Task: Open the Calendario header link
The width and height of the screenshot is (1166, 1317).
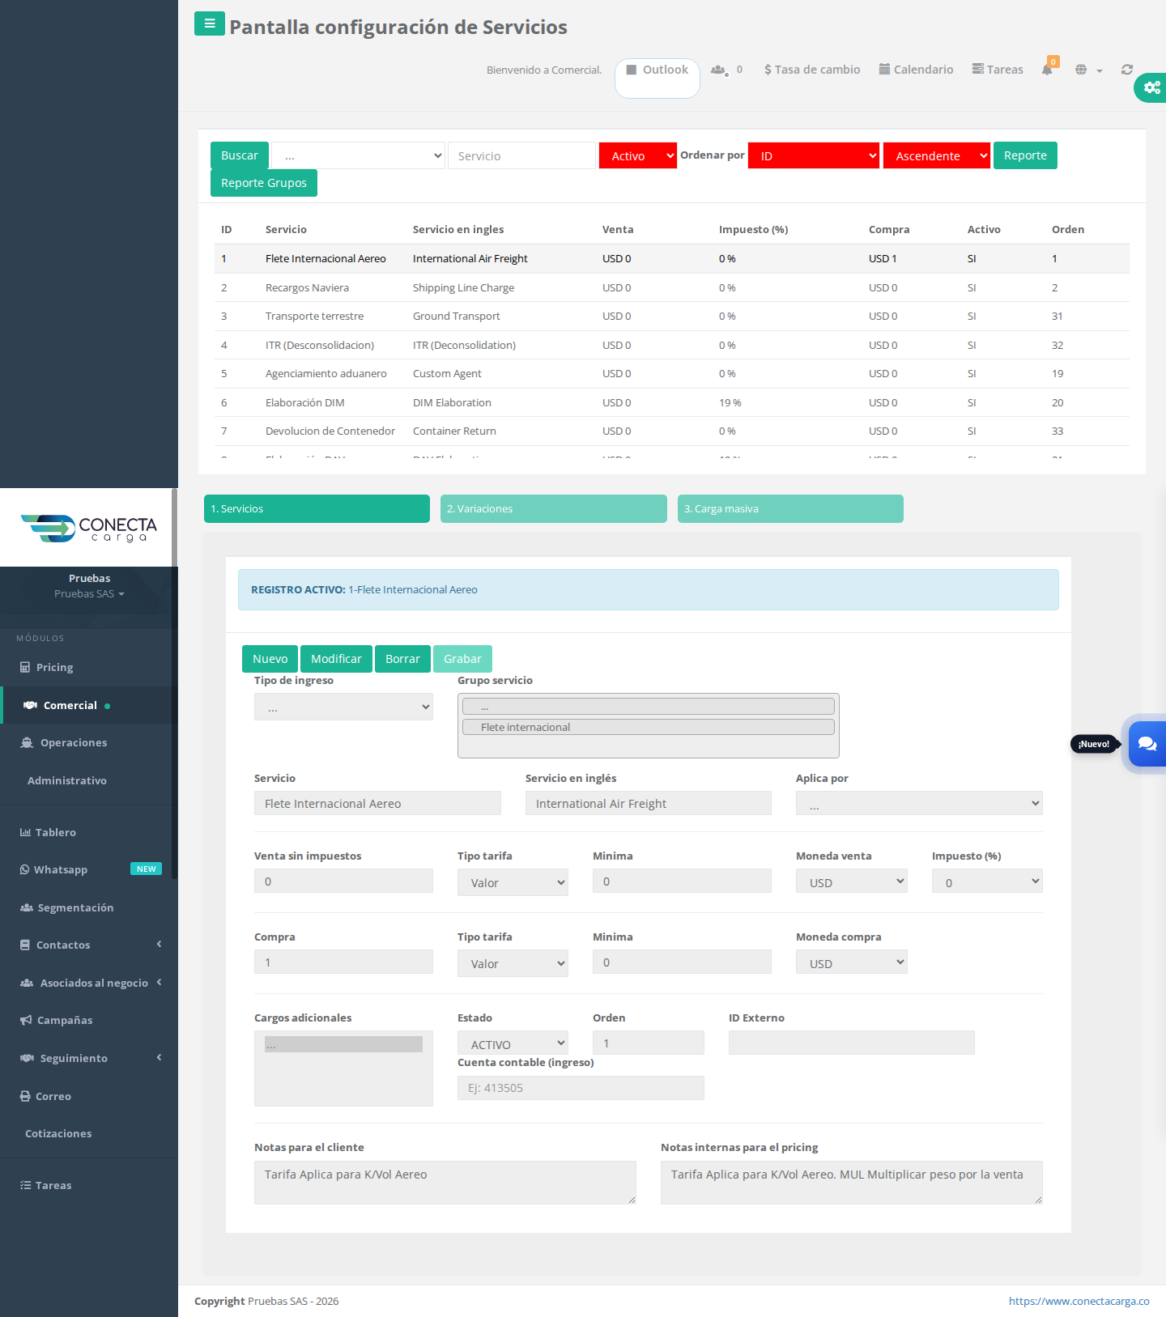Action: (x=916, y=70)
